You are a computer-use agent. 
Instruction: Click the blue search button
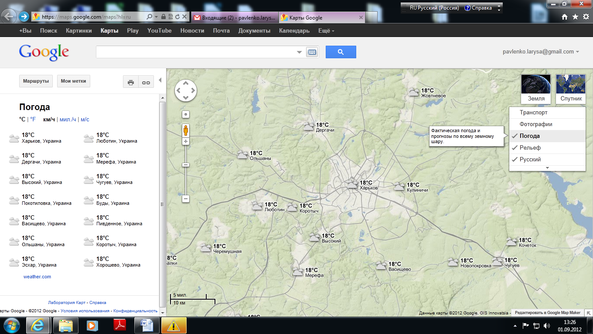tap(341, 52)
